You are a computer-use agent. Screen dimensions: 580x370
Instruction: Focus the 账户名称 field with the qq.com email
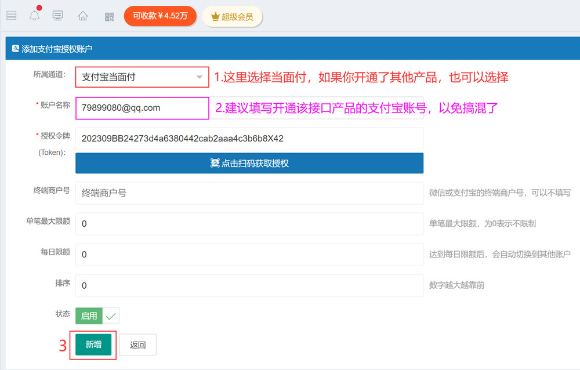(x=142, y=108)
